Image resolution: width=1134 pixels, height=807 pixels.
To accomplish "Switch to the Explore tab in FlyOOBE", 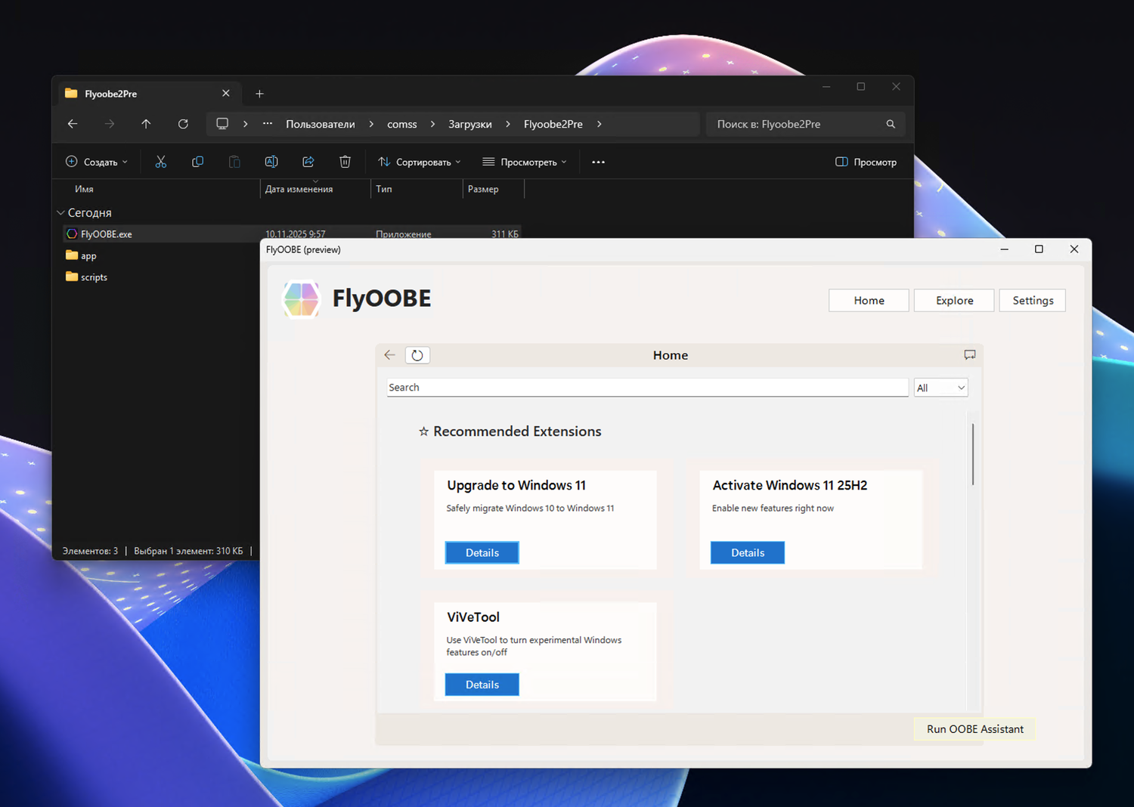I will [x=954, y=300].
